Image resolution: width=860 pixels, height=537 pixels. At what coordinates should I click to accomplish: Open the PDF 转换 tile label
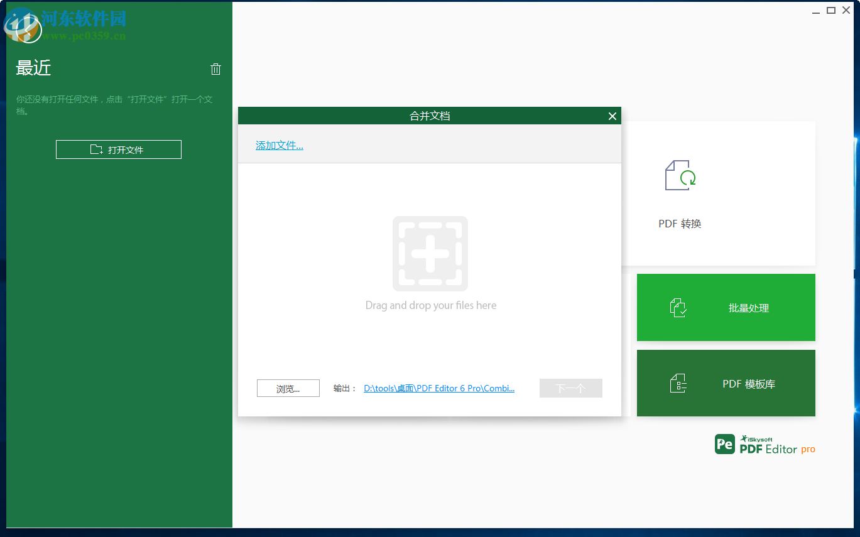point(680,224)
